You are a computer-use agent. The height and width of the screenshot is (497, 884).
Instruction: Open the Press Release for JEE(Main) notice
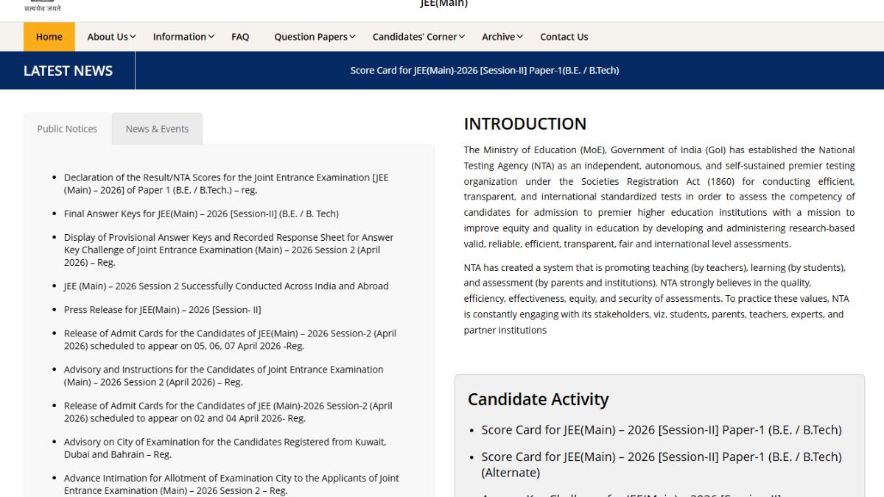pyautogui.click(x=162, y=309)
